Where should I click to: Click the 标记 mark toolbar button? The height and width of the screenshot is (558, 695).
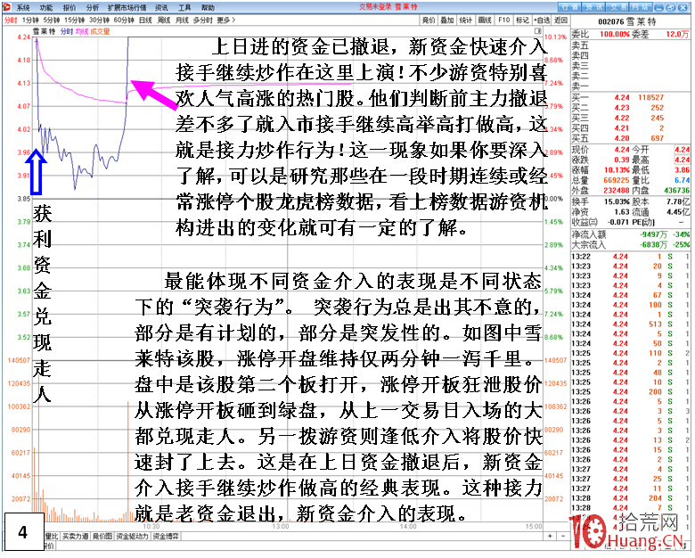(522, 20)
